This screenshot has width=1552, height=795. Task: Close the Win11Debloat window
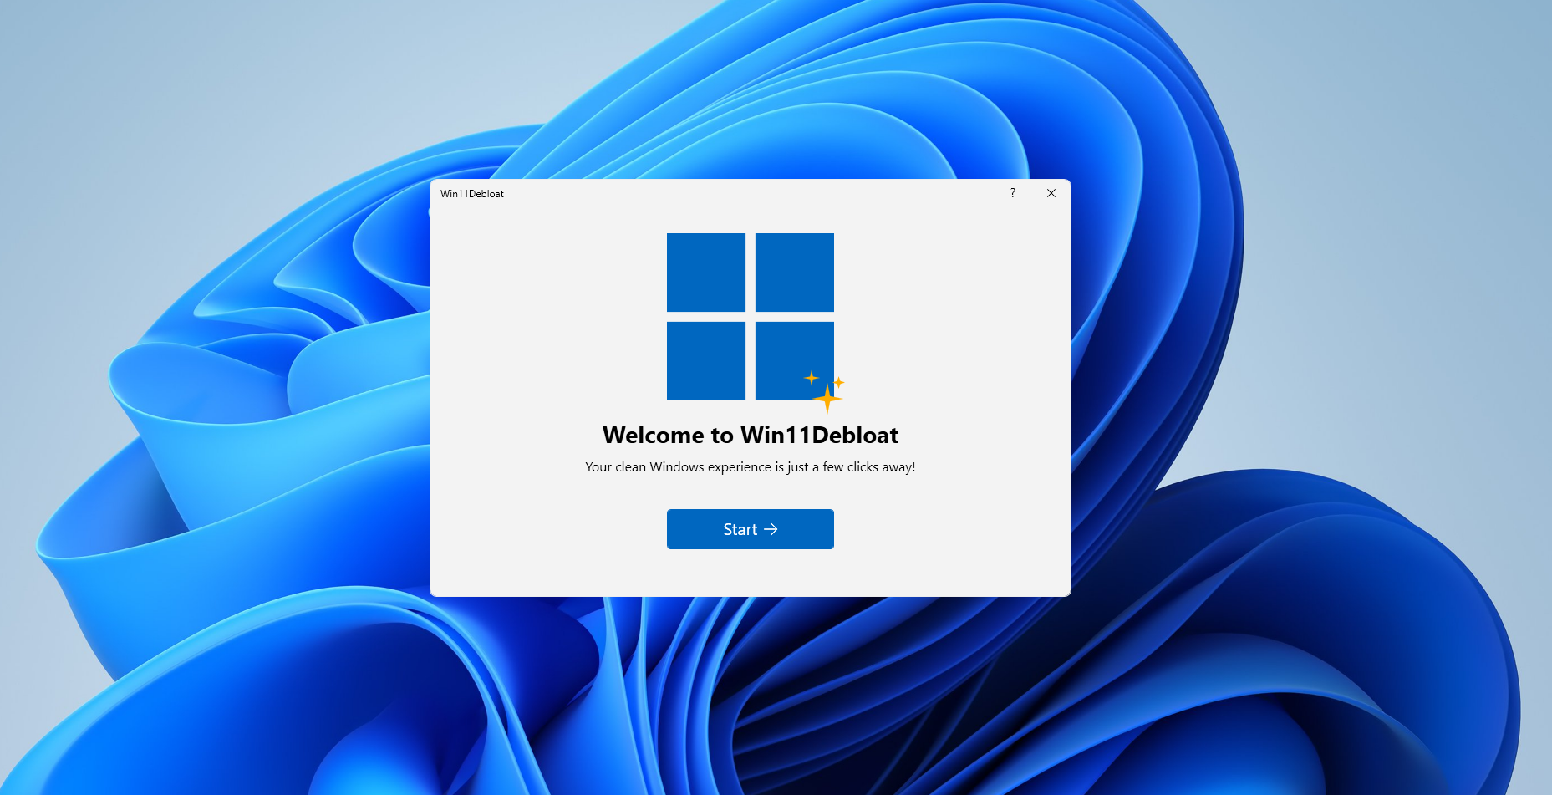click(1051, 193)
